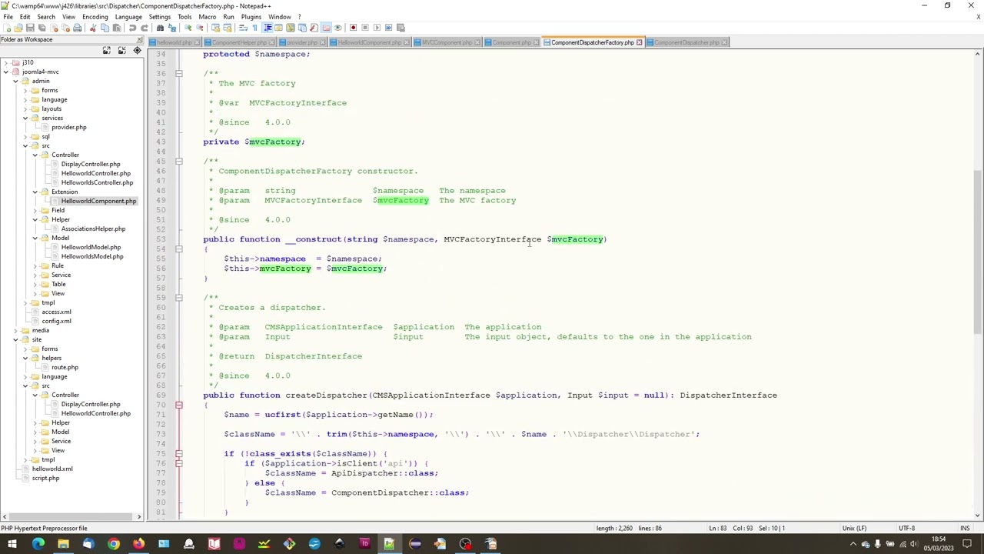Switch to the MVCComponent.php tab

tap(447, 42)
